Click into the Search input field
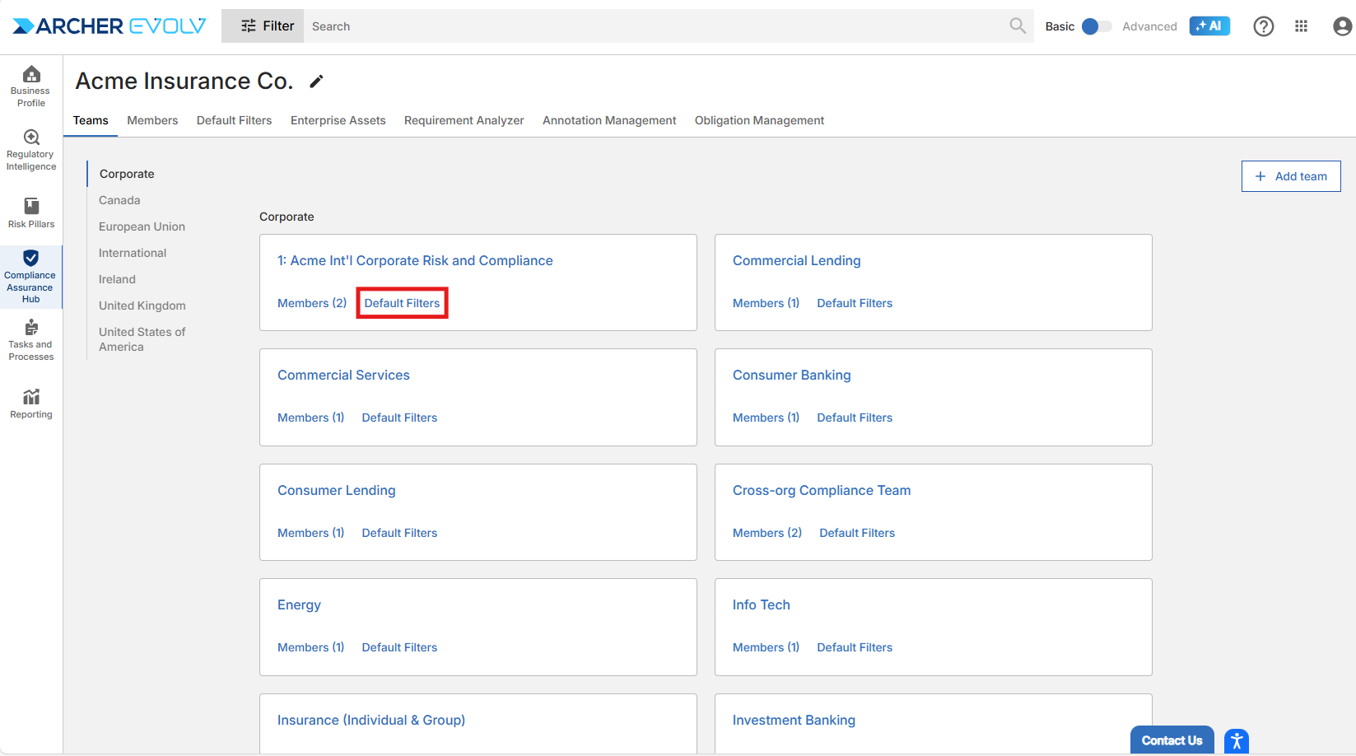This screenshot has width=1356, height=756. [x=655, y=26]
